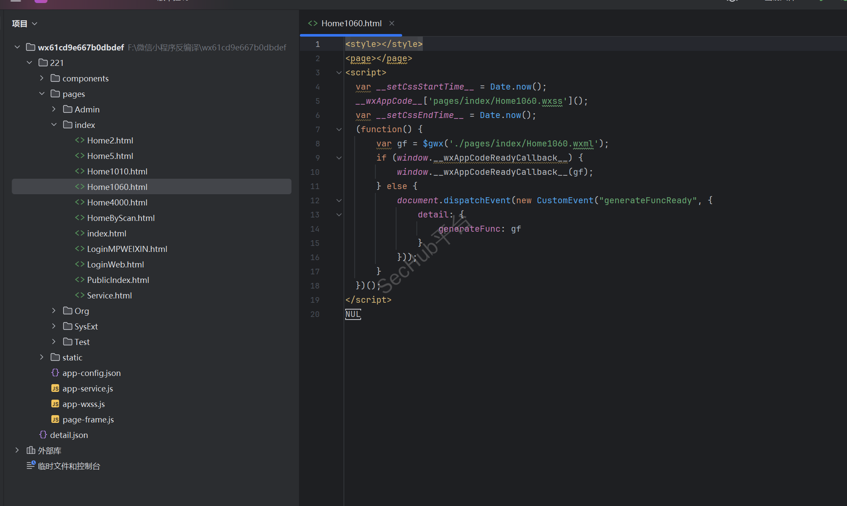Collapse the 221 folder chevron
The width and height of the screenshot is (847, 506).
pos(29,62)
